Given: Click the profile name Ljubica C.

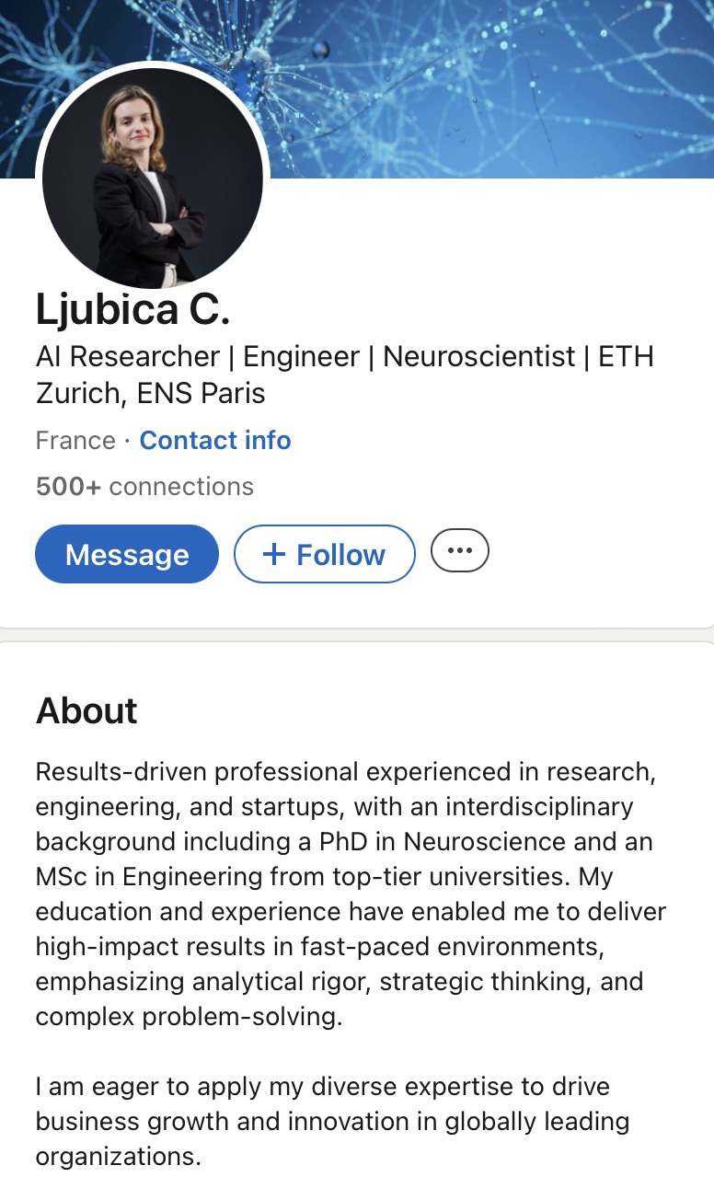Looking at the screenshot, I should pos(132,309).
